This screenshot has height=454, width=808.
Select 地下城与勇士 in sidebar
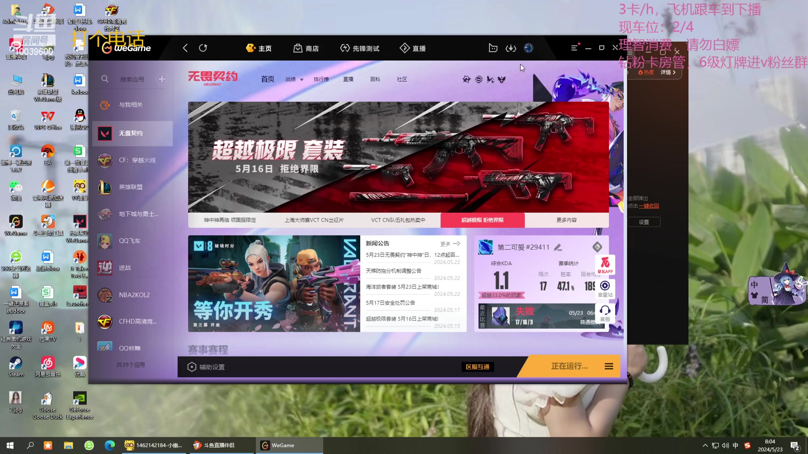coord(133,214)
